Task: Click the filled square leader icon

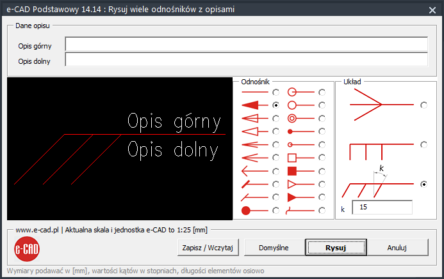Action: 300,171
